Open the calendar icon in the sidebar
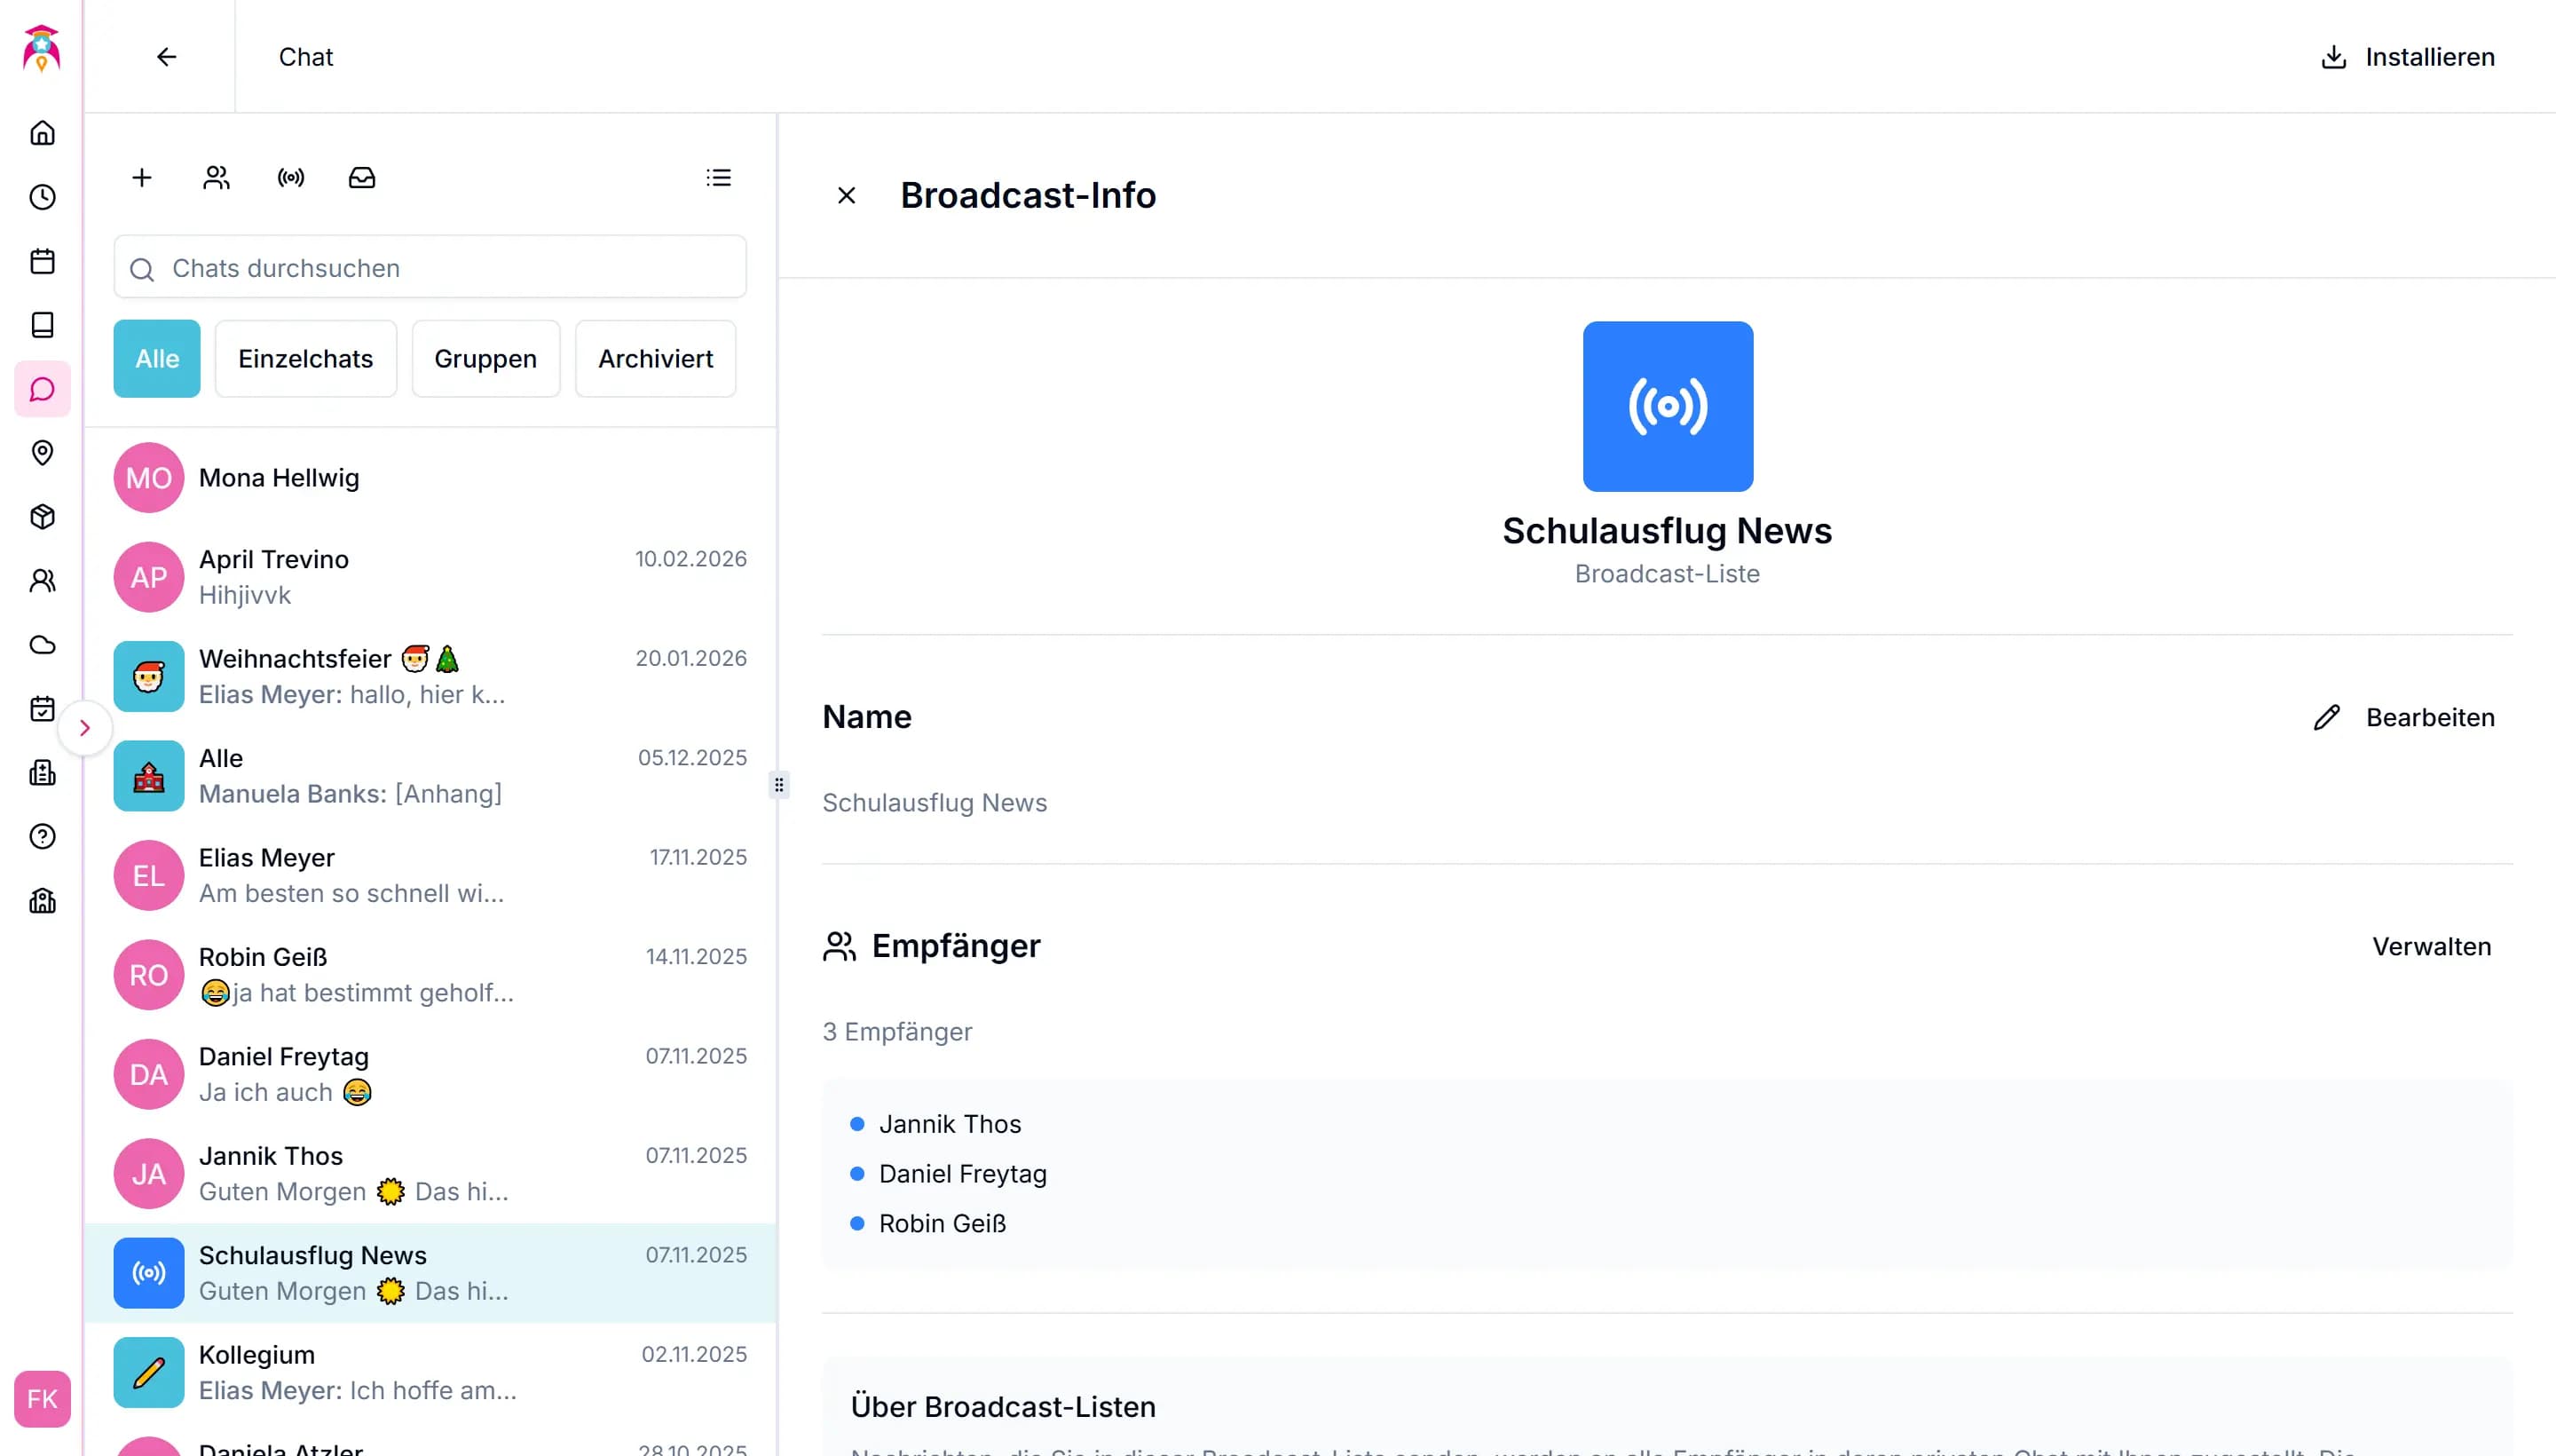 [42, 261]
